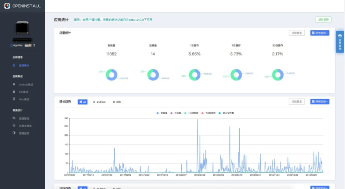This screenshot has width=345, height=189.
Task: Open 渠道报表 in the sidebar
Action: click(x=24, y=133)
